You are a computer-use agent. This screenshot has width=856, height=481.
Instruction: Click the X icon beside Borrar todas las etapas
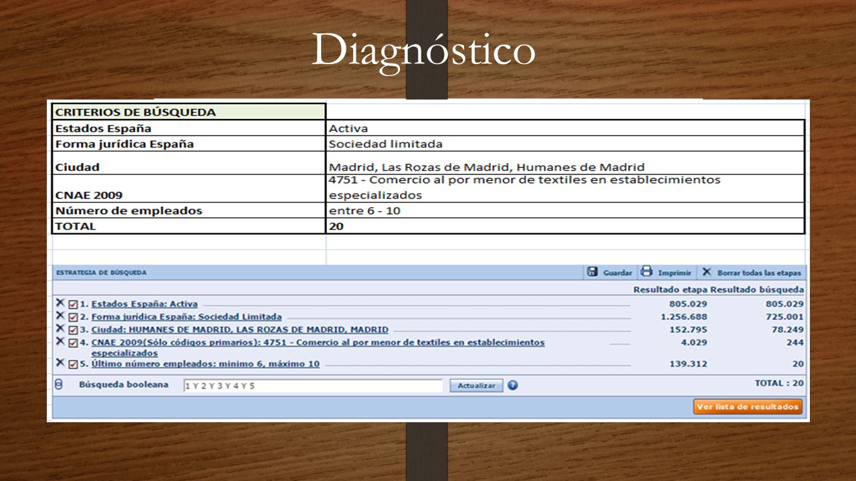[707, 272]
